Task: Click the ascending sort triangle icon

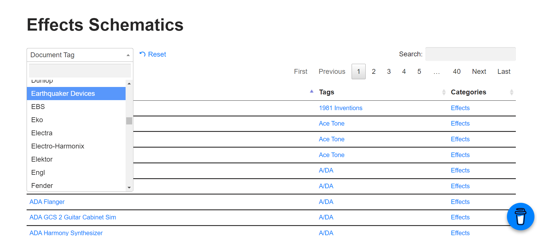Action: (312, 92)
